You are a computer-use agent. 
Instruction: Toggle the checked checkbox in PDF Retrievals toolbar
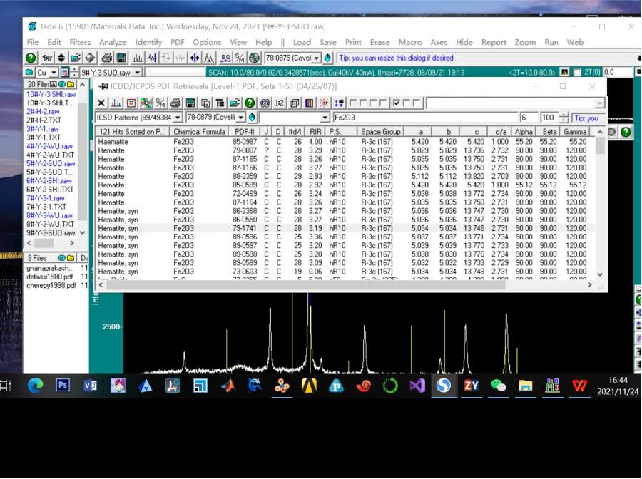(x=397, y=103)
